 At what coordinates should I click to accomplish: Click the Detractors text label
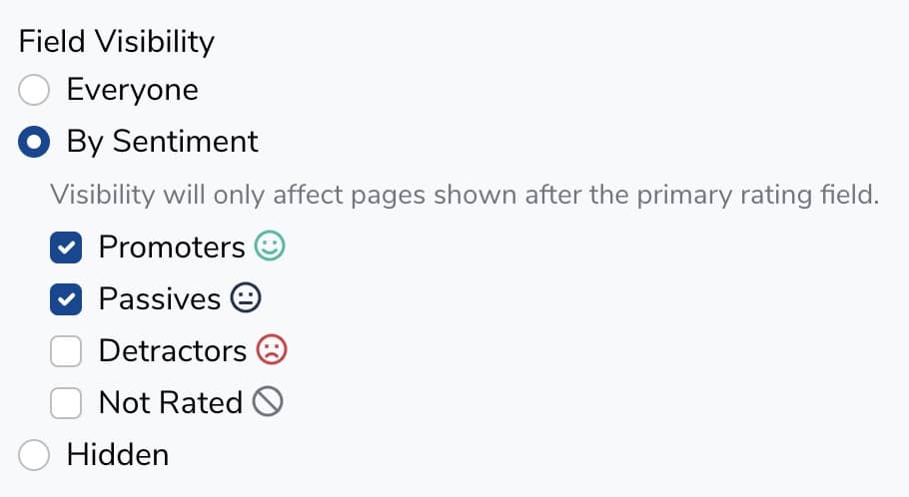172,350
